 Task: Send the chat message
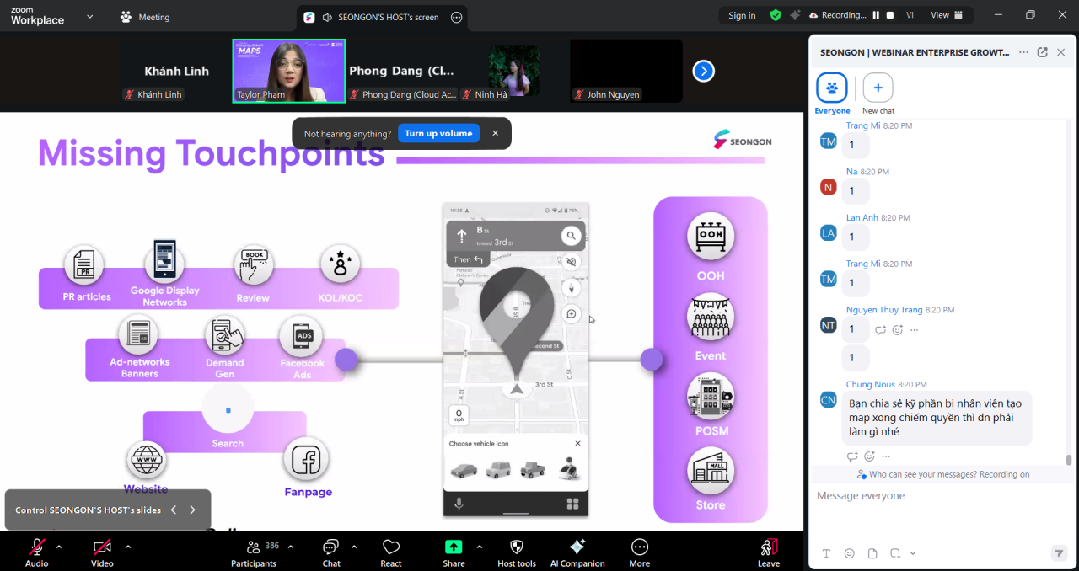coord(1059,553)
